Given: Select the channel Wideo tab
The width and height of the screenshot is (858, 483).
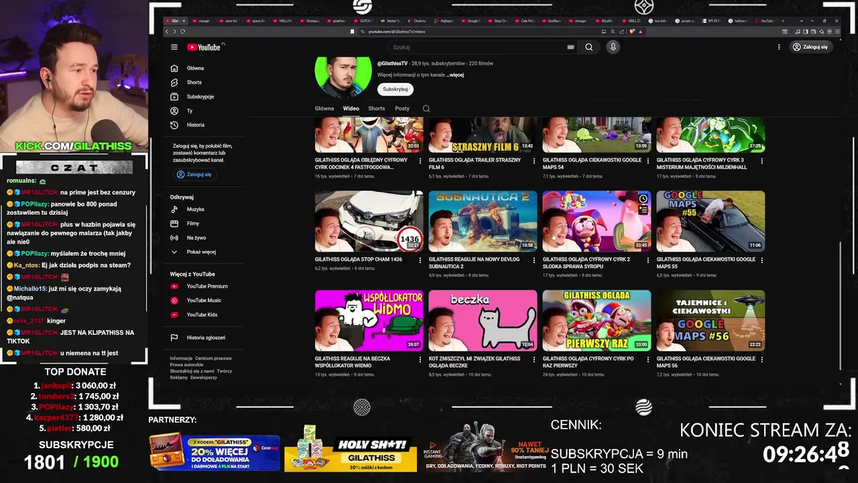Looking at the screenshot, I should (x=351, y=109).
